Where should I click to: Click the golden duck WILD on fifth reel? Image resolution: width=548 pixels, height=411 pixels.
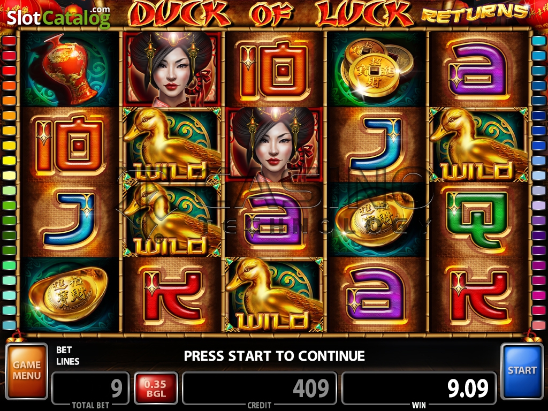479,144
